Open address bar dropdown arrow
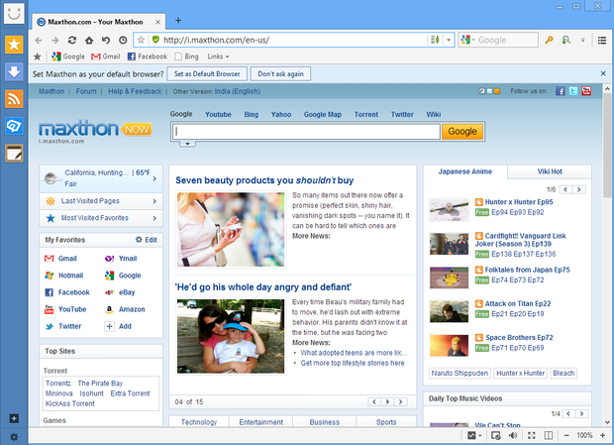The width and height of the screenshot is (614, 445). coord(449,40)
